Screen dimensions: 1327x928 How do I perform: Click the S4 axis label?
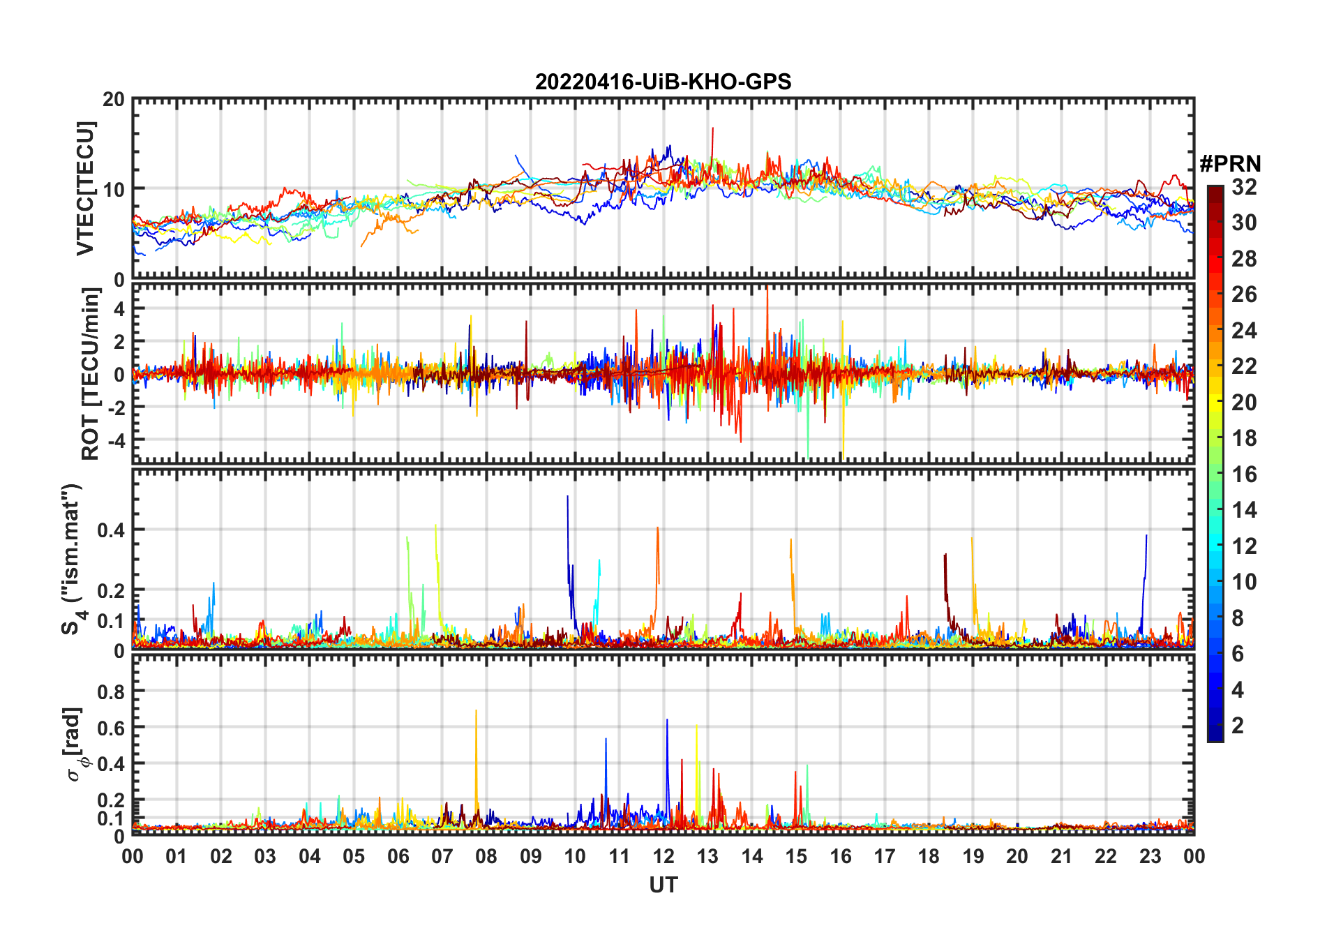pyautogui.click(x=72, y=558)
